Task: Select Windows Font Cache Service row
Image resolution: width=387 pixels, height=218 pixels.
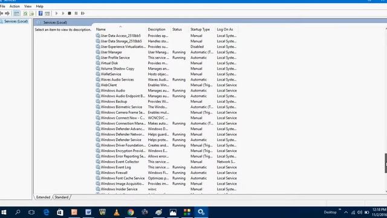Action: [x=166, y=178]
